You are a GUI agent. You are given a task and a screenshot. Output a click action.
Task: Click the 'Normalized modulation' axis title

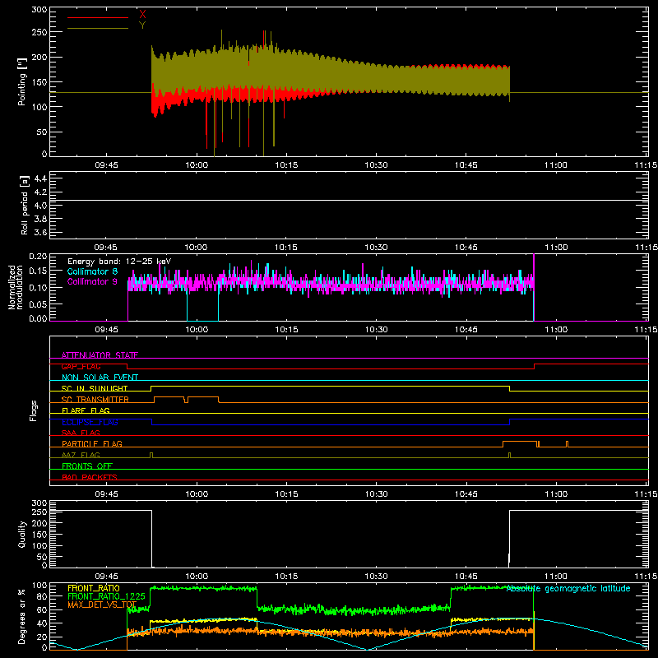[x=16, y=287]
